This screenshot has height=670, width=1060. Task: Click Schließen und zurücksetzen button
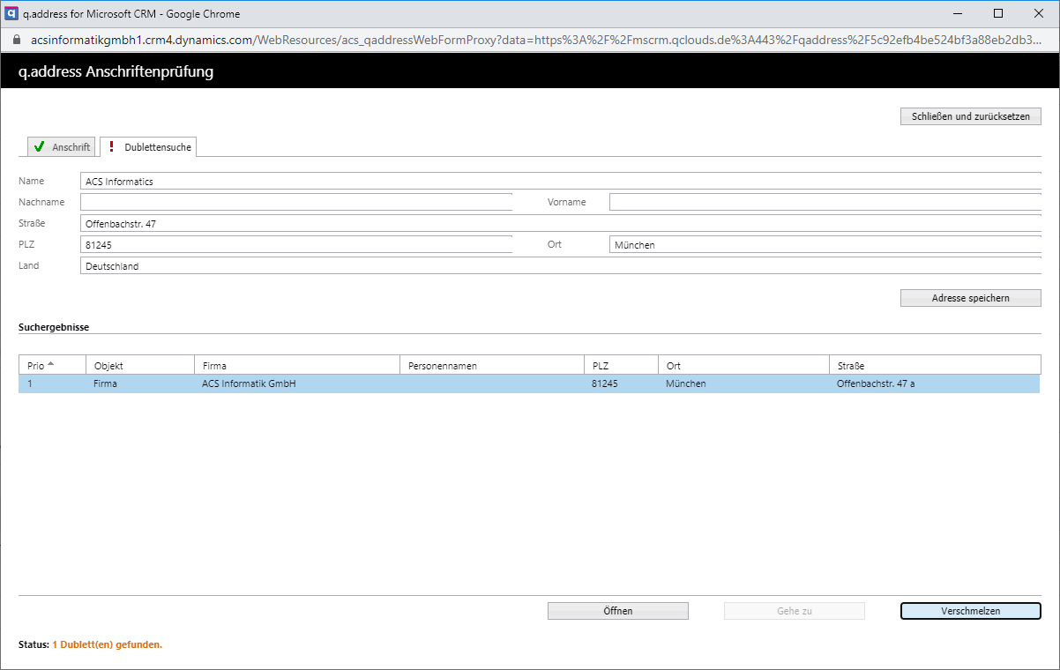pyautogui.click(x=971, y=116)
